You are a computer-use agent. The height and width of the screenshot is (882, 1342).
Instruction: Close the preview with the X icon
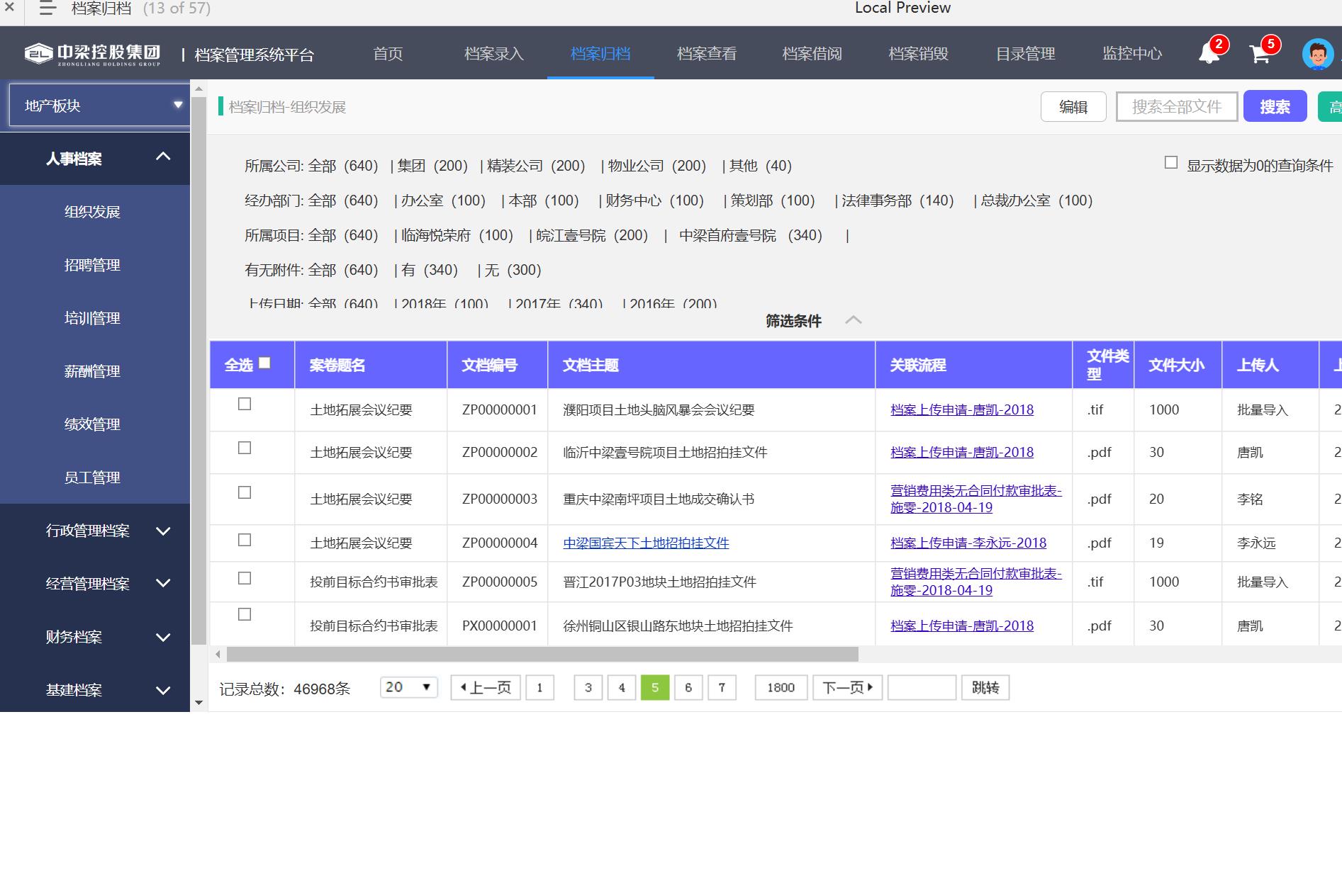point(10,8)
